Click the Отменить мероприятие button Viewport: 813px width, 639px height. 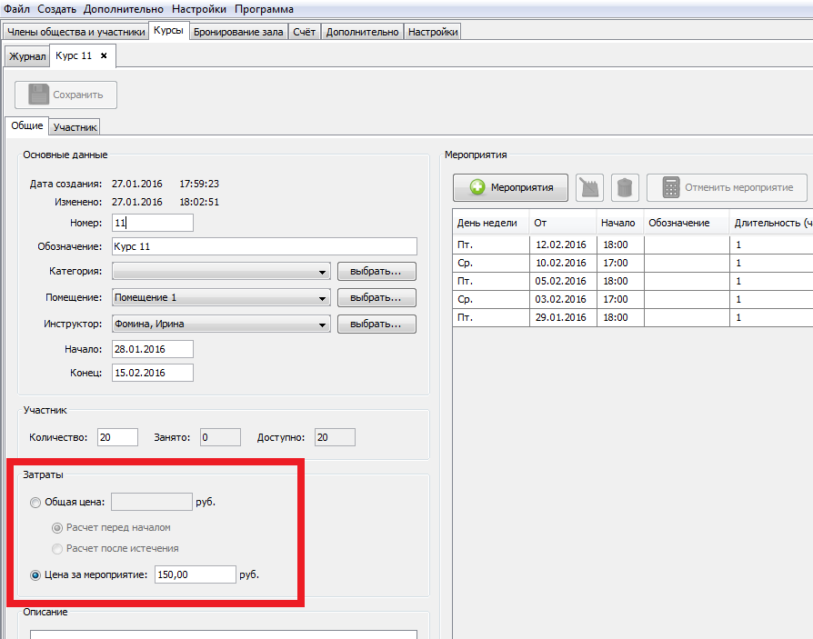point(727,187)
